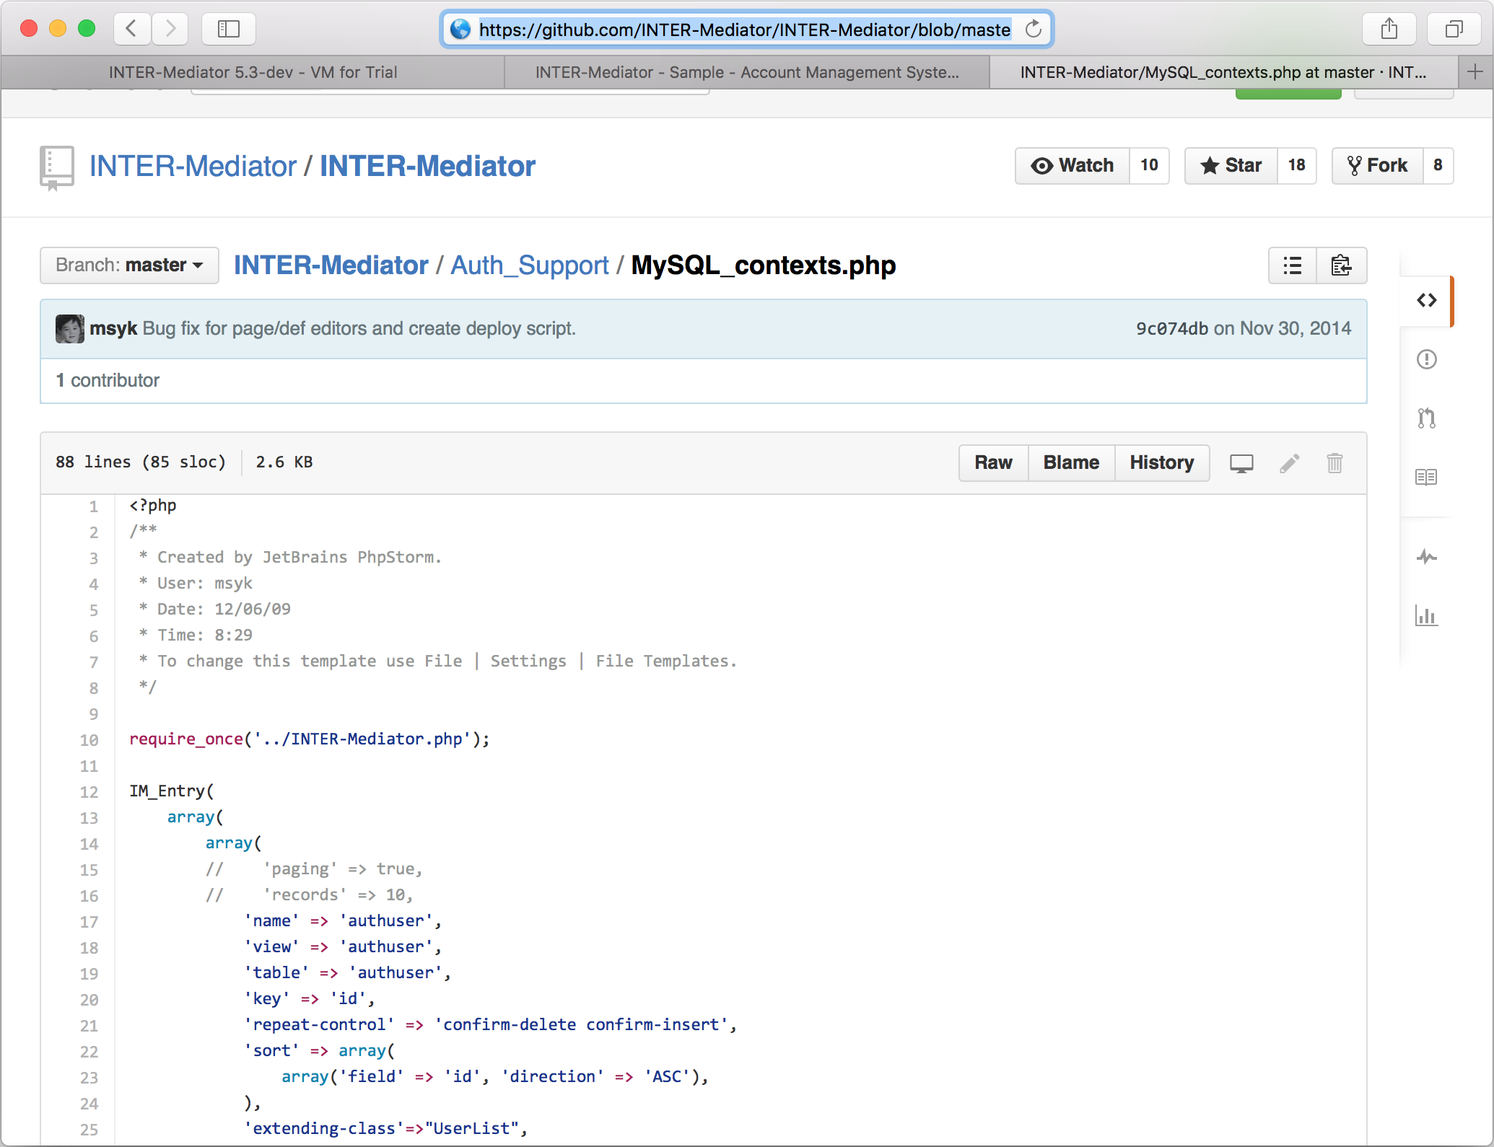
Task: Open the file History
Action: [x=1162, y=463]
